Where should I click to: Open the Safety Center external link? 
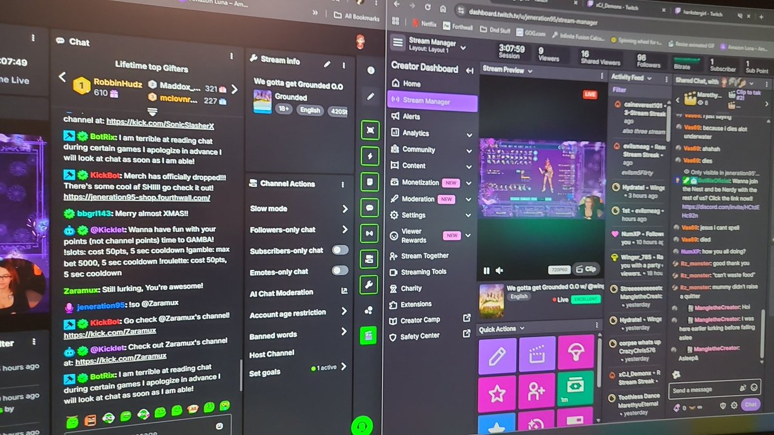(x=467, y=334)
